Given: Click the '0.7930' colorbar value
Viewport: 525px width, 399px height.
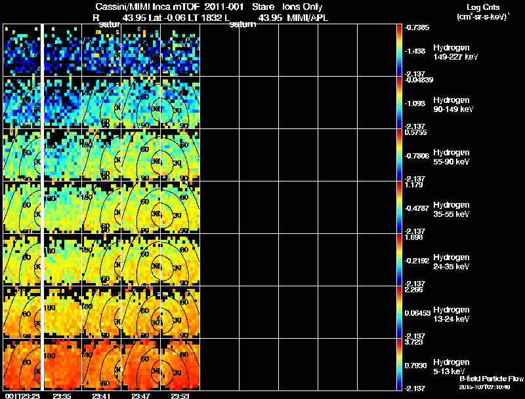Looking at the screenshot, I should 415,366.
